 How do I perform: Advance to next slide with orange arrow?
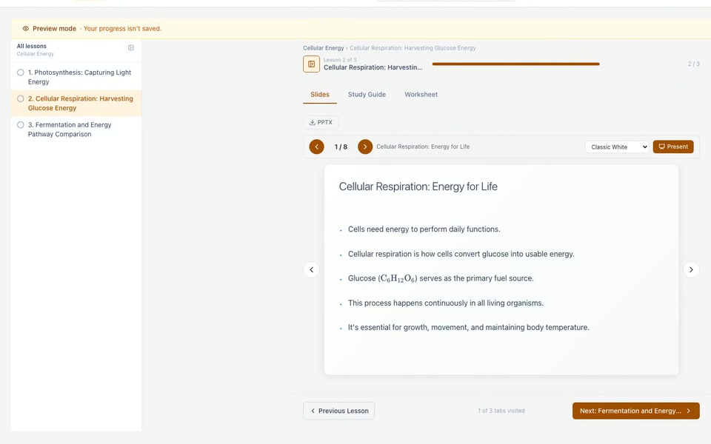365,147
